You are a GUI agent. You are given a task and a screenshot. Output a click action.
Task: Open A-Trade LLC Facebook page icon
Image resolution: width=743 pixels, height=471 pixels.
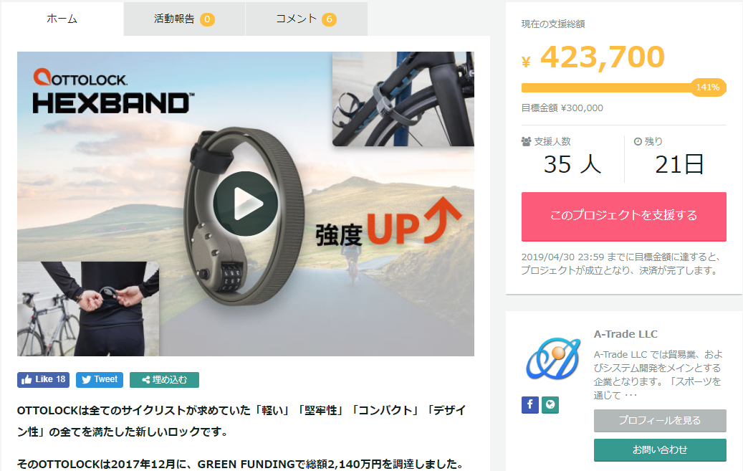(529, 404)
